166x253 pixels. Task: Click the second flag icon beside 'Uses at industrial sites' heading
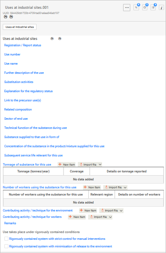coord(60,39)
